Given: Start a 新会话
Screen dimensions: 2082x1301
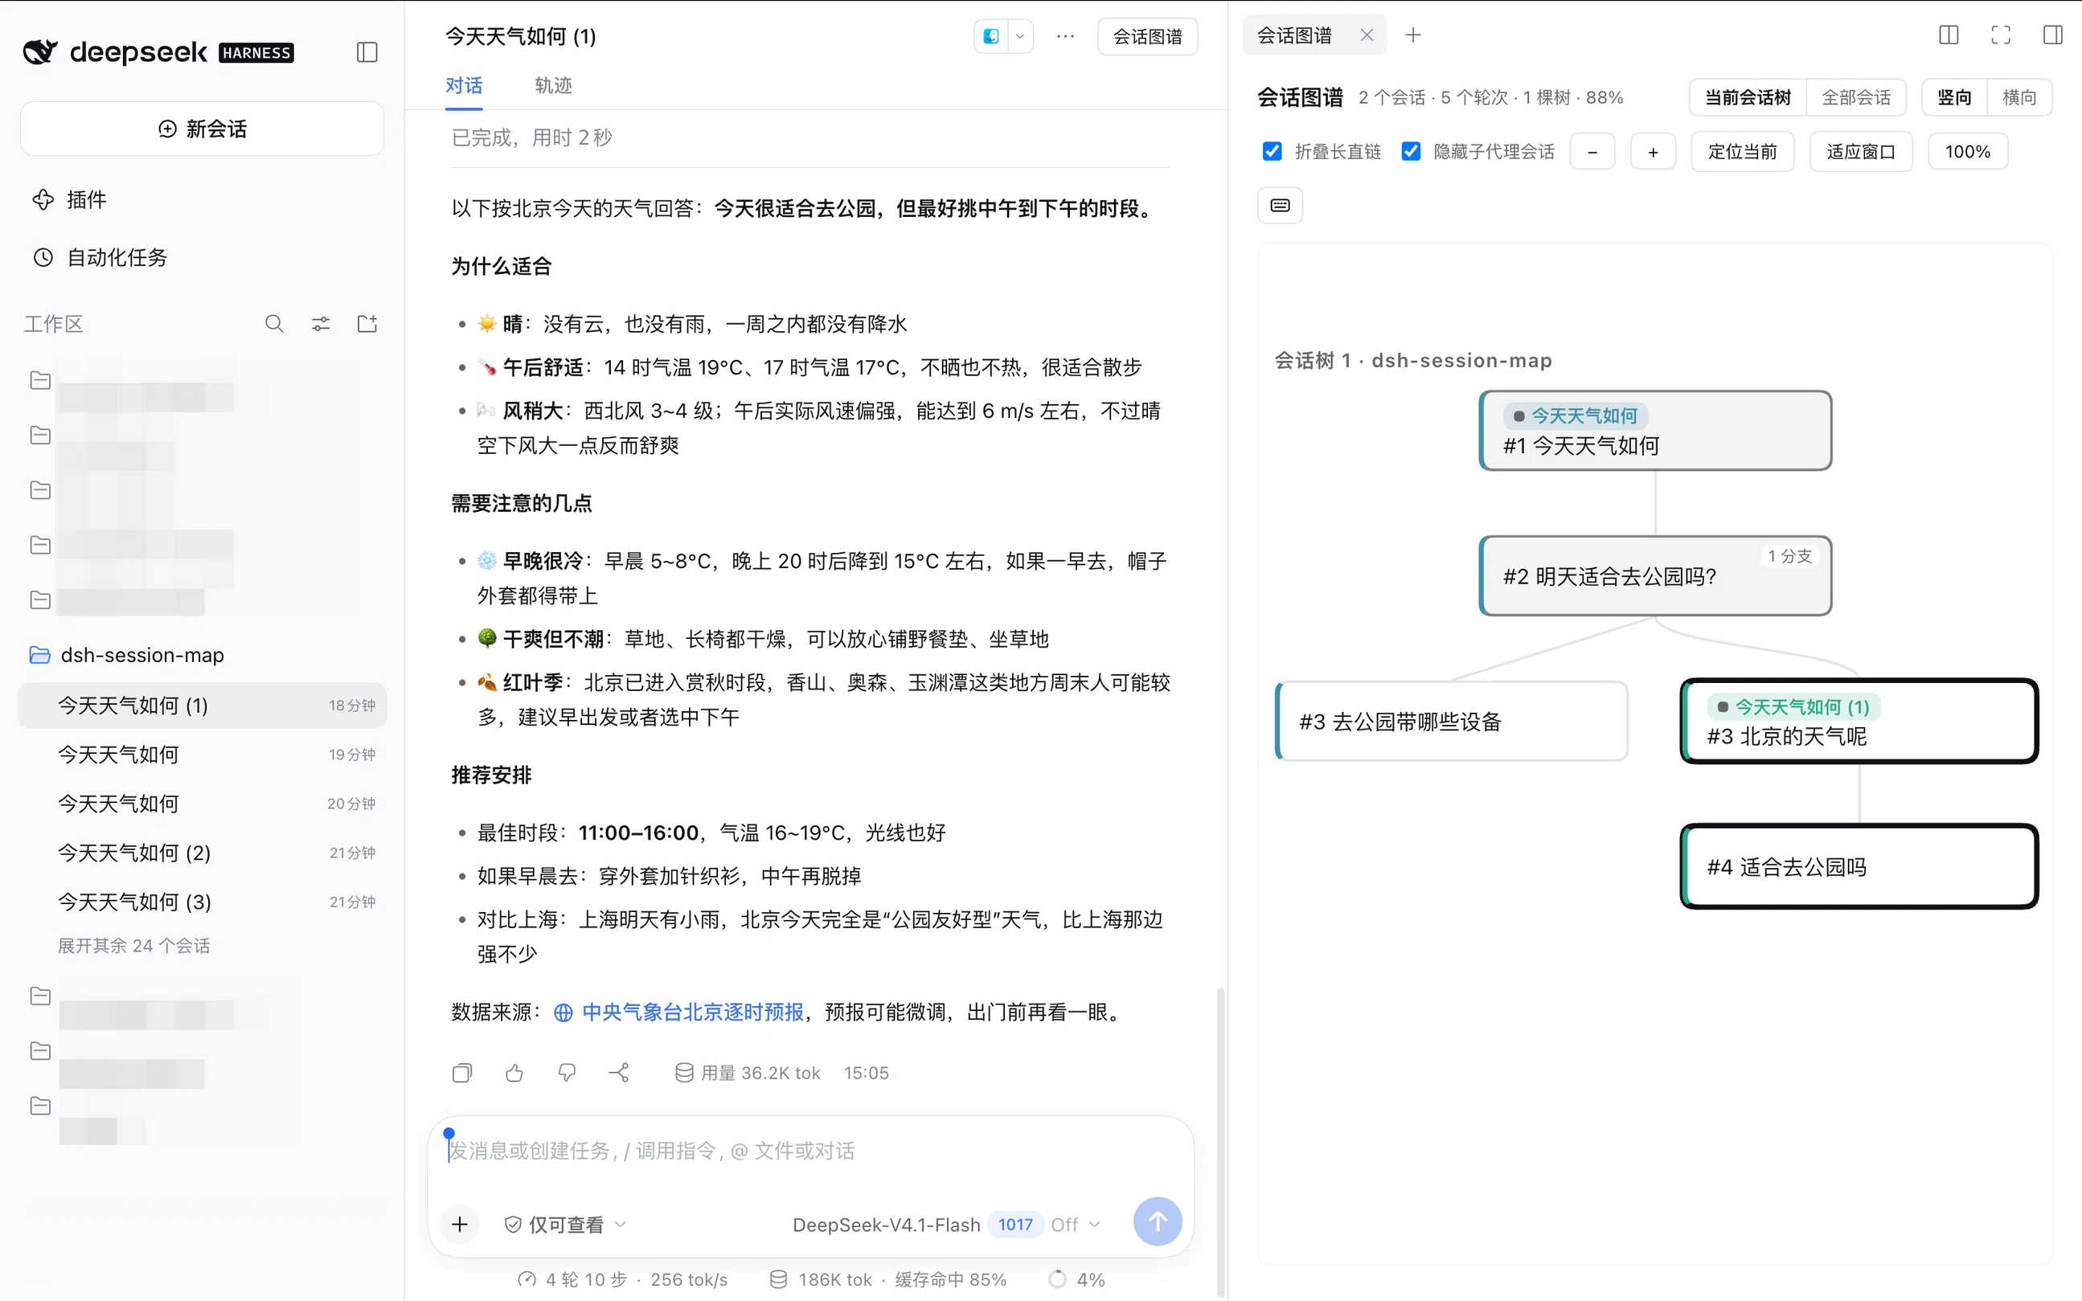Looking at the screenshot, I should tap(202, 129).
